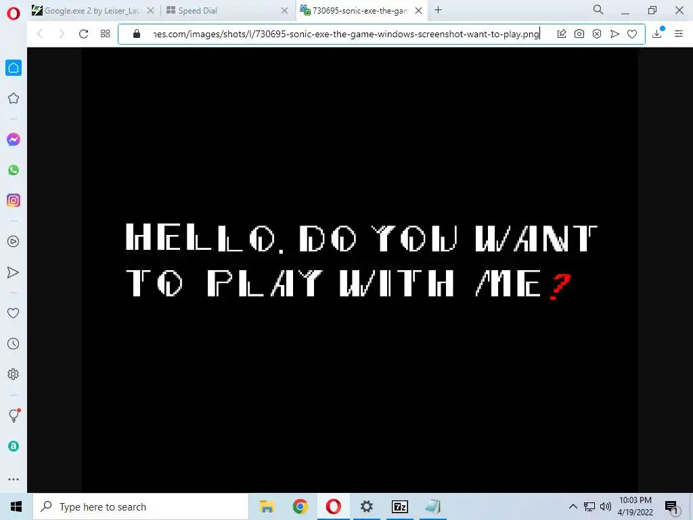Open Messenger in the sidebar
This screenshot has height=520, width=693.
[x=14, y=139]
